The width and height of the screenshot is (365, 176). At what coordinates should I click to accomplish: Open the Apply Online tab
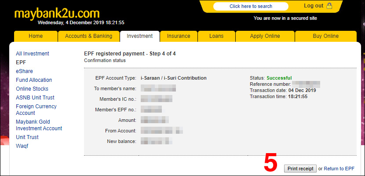pyautogui.click(x=265, y=36)
